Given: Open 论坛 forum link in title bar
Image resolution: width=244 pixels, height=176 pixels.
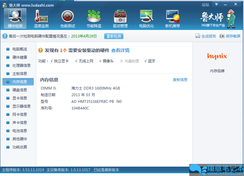Looking at the screenshot, I should pos(205,5).
